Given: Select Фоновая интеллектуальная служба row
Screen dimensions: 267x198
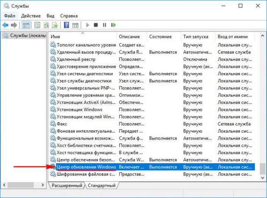Looking at the screenshot, I should coord(152,131).
